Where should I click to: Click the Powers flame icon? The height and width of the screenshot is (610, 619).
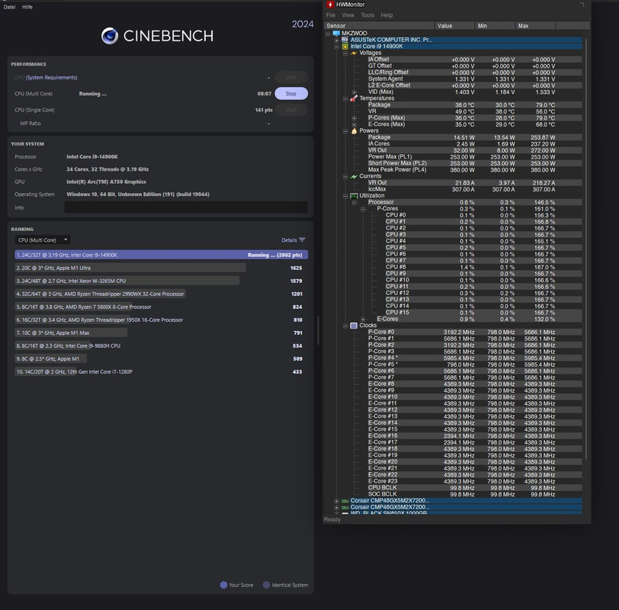354,130
